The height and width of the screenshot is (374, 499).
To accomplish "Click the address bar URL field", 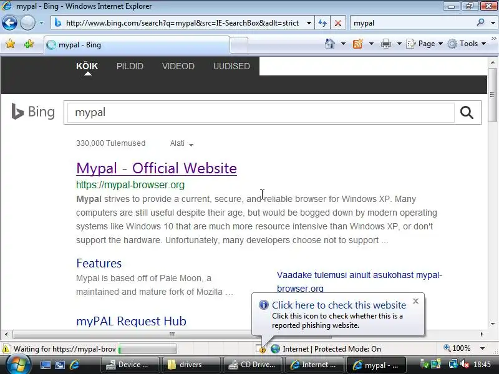I will (x=182, y=23).
